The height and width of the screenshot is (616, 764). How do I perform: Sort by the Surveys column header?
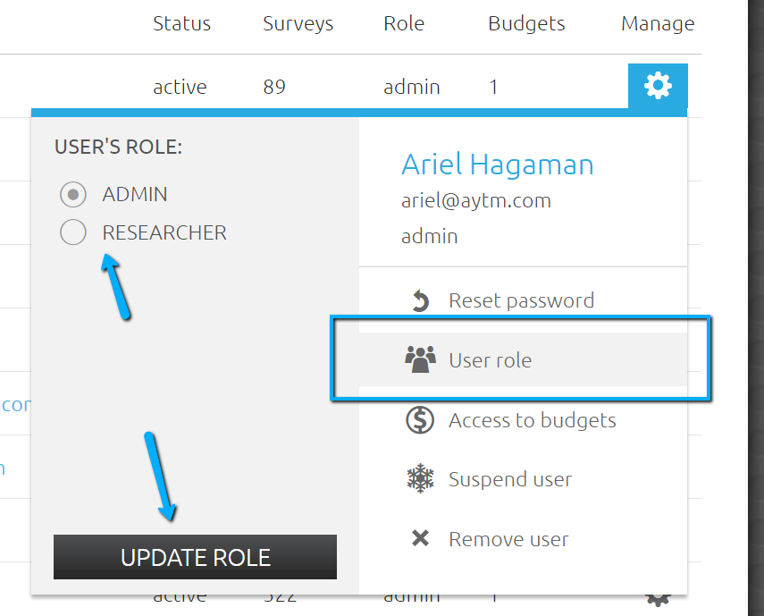pyautogui.click(x=298, y=23)
